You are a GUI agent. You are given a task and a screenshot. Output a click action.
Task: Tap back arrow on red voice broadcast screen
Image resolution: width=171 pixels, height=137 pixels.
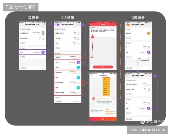click(x=91, y=25)
